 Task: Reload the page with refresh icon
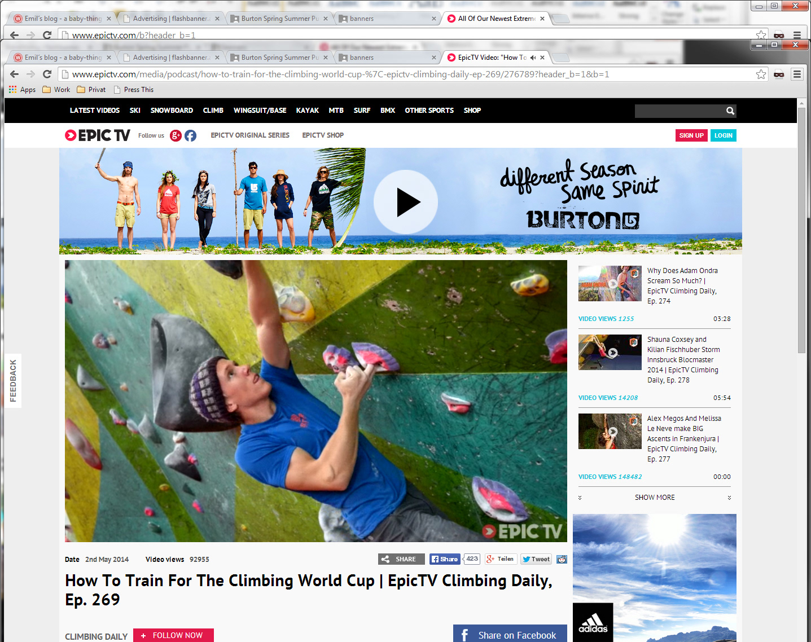click(x=47, y=74)
